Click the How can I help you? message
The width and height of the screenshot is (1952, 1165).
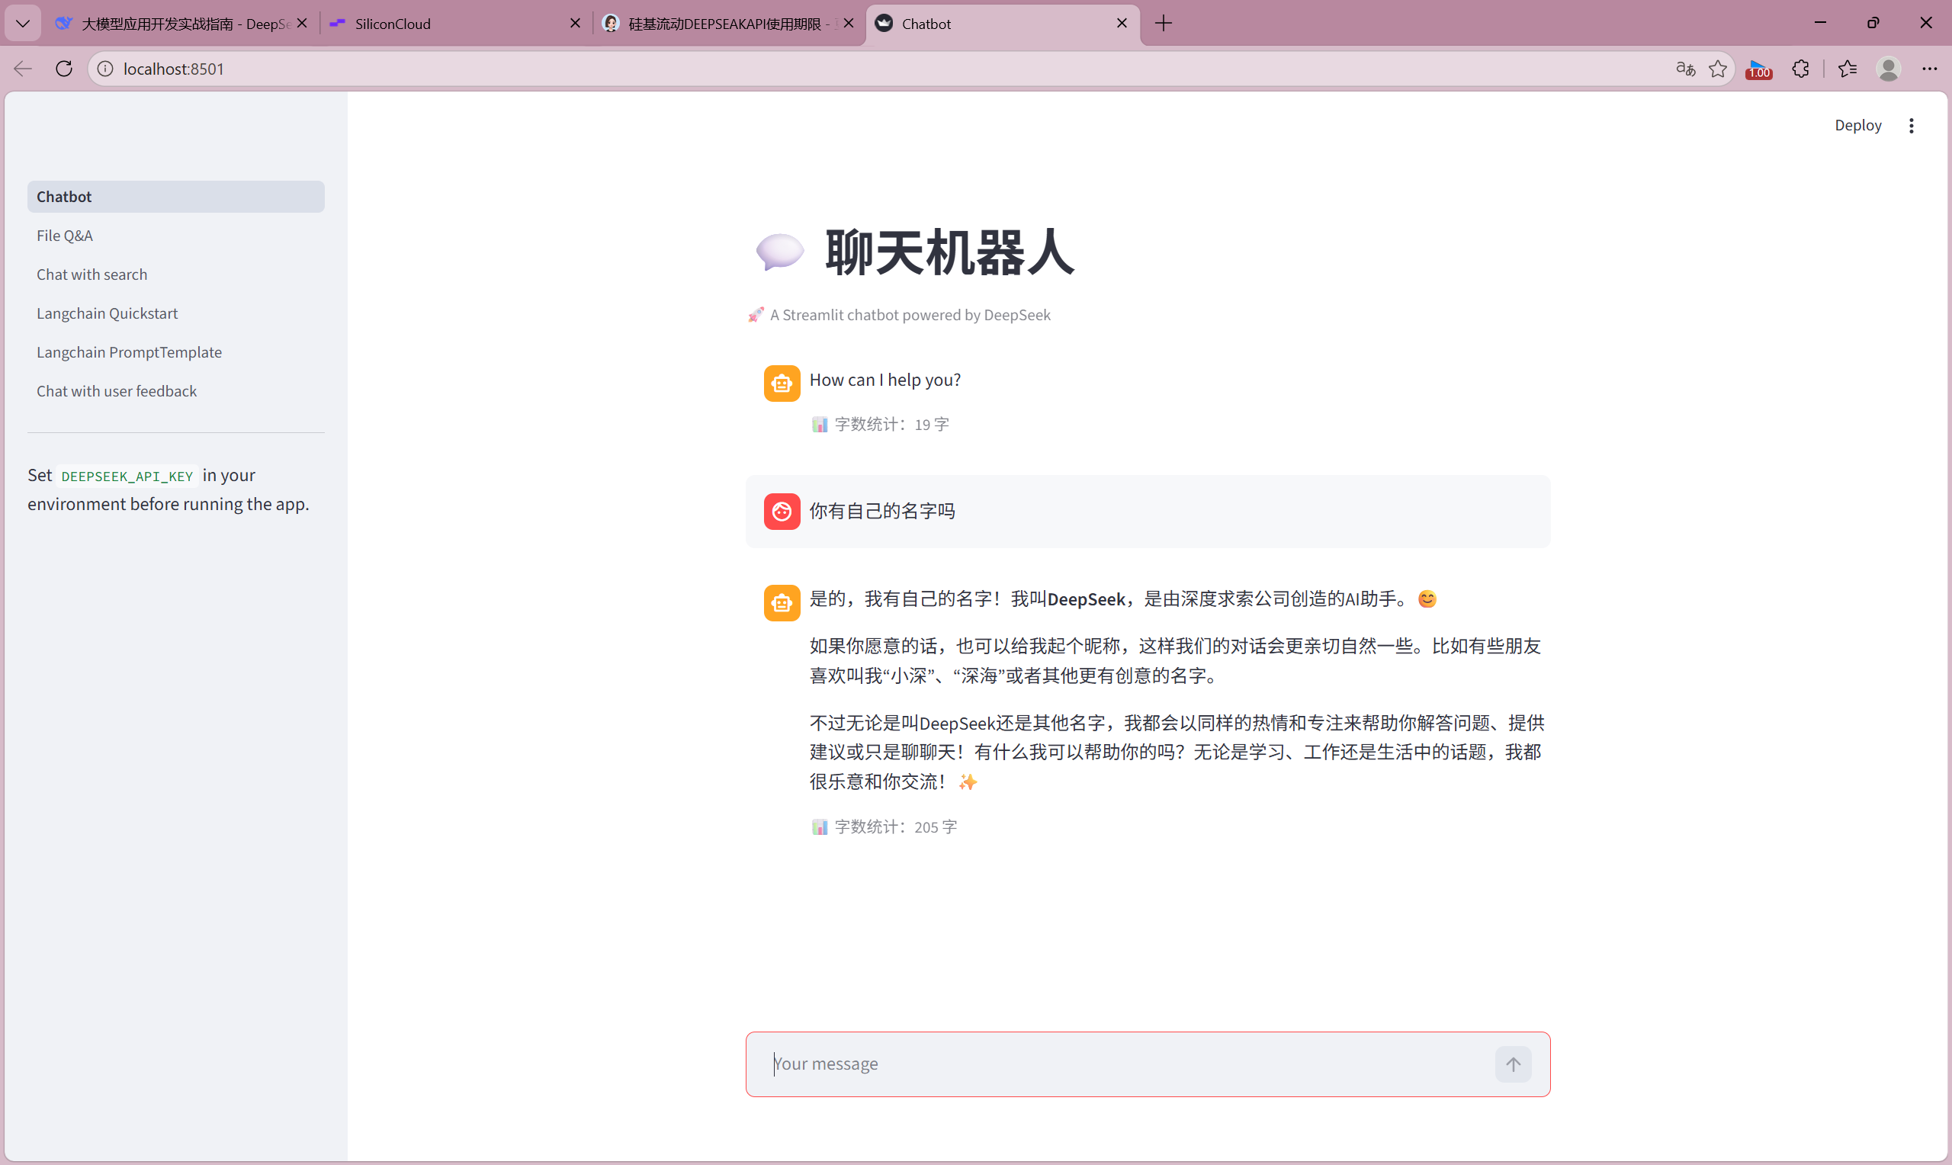coord(884,380)
